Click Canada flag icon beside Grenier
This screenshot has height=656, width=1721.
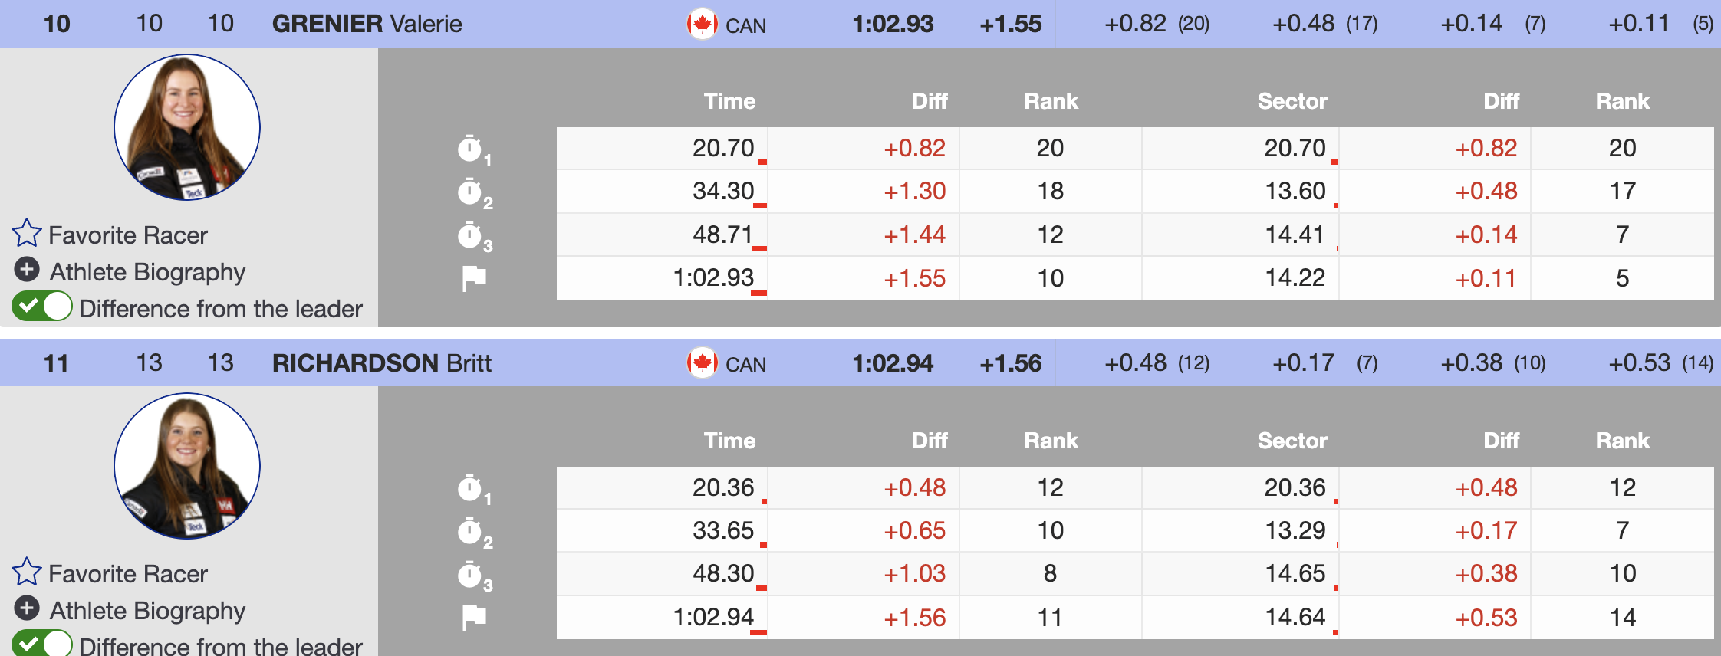point(702,24)
